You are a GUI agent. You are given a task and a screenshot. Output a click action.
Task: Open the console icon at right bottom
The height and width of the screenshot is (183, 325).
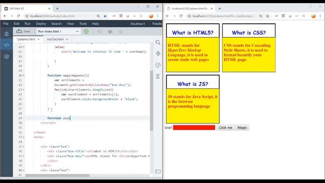pyautogui.click(x=158, y=171)
